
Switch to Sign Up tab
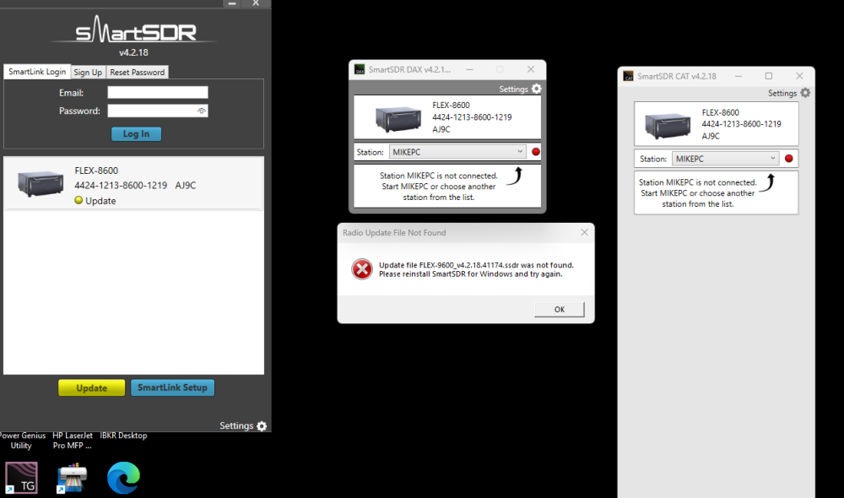88,72
